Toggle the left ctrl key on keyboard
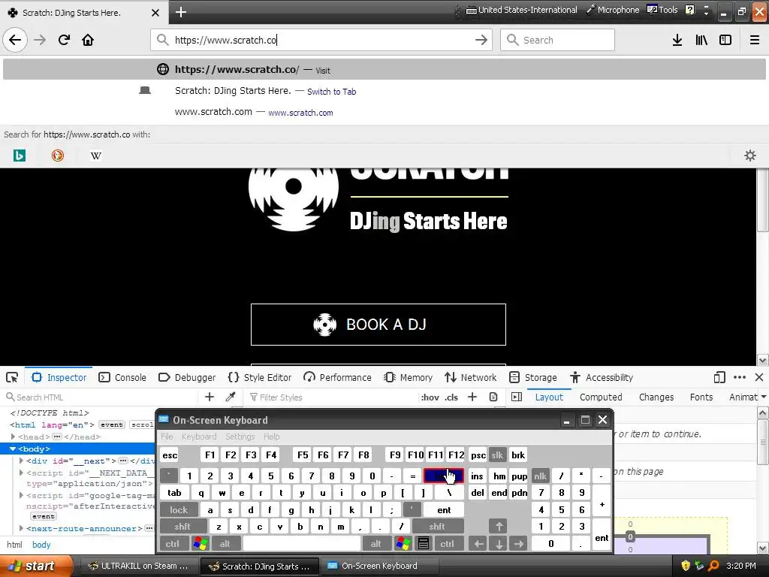769x577 pixels. point(173,544)
